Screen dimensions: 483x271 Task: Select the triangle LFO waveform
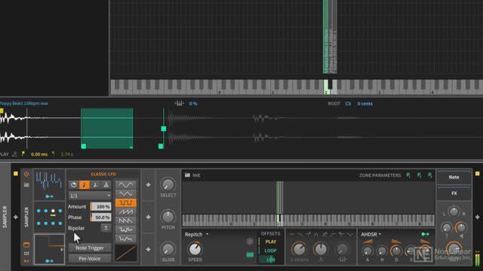pos(126,194)
